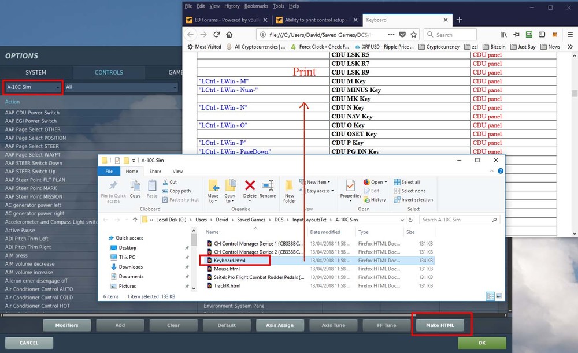The width and height of the screenshot is (578, 353).
Task: Go to Firefox Home page icon
Action: coord(229,34)
